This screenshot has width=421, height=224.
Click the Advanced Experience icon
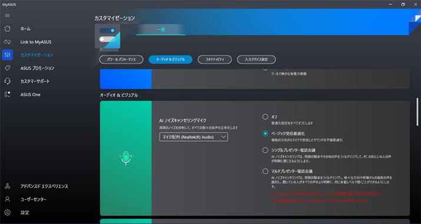tap(7, 186)
